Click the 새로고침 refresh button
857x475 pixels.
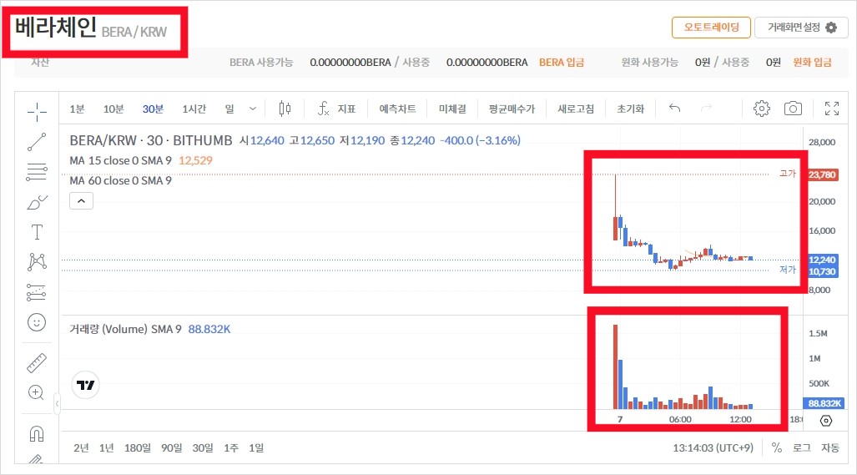tap(576, 109)
